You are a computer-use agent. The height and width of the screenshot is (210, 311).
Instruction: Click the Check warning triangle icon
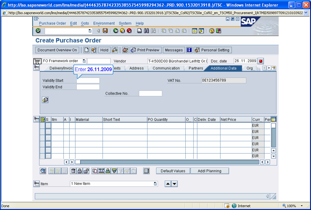pyautogui.click(x=125, y=50)
